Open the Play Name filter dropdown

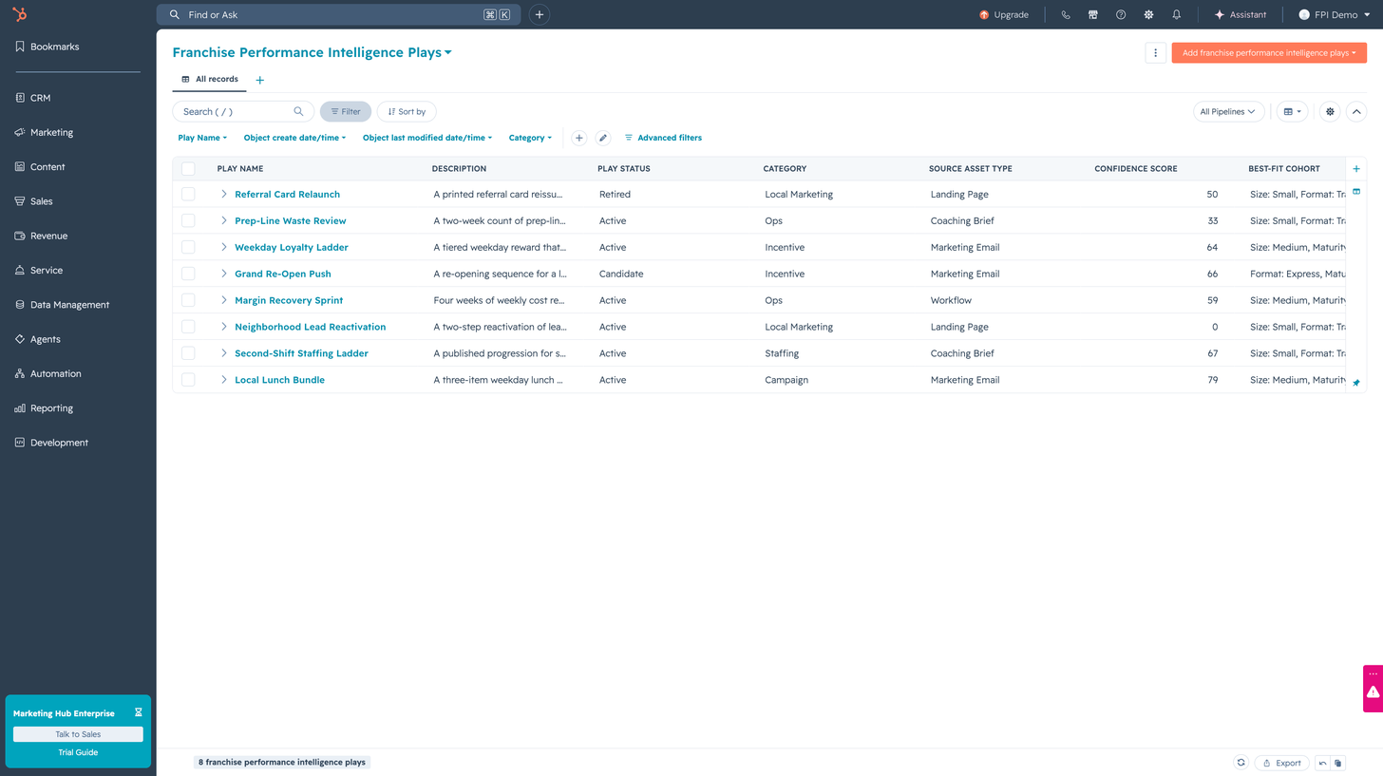coord(202,138)
